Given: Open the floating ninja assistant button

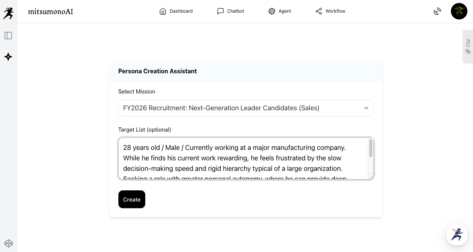Looking at the screenshot, I should tap(457, 235).
